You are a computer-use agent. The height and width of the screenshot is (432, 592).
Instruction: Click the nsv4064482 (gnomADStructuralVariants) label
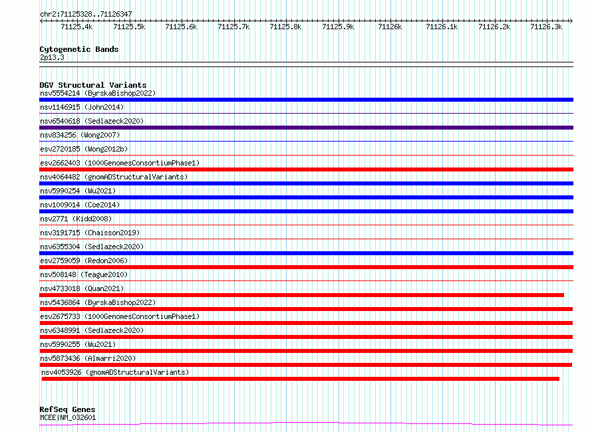114,177
